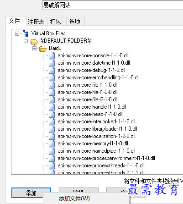Select api-ms-win-core-localization-l1-2-0.dll file name
Viewport: 183px width, 204px height.
pos(97,136)
